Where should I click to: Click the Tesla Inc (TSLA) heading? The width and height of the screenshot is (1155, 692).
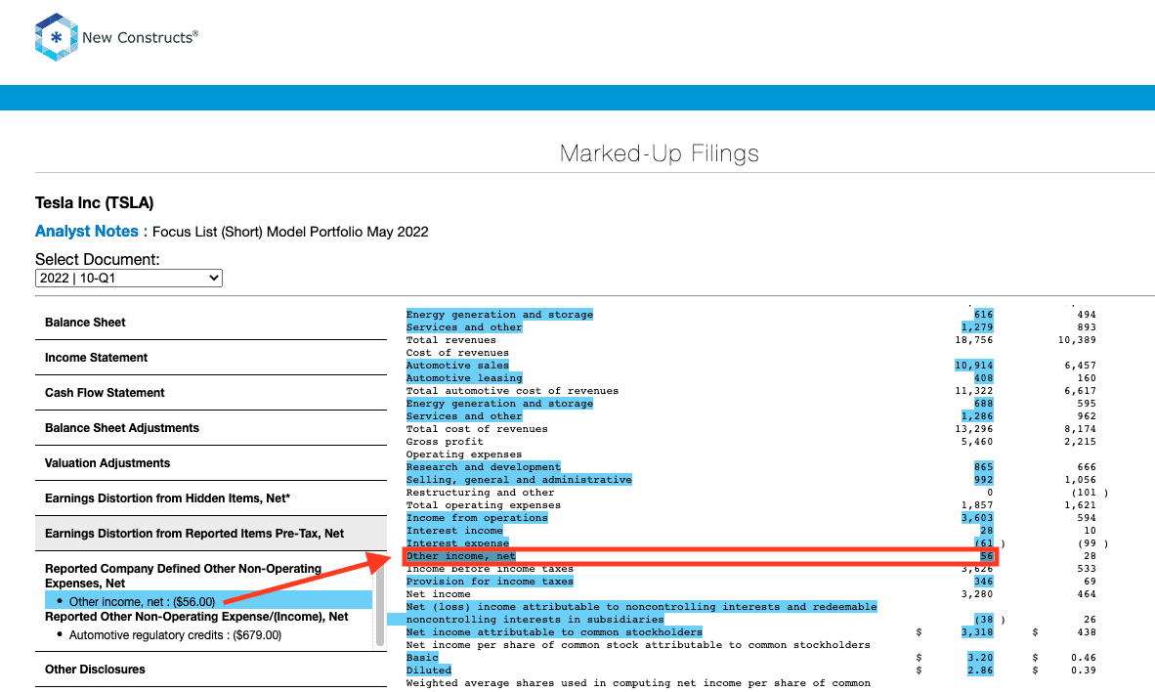coord(94,202)
